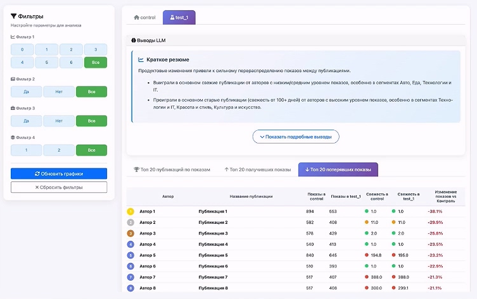This screenshot has width=477, height=299.
Task: Click the Свежесть в test_1 column header
Action: 409,197
